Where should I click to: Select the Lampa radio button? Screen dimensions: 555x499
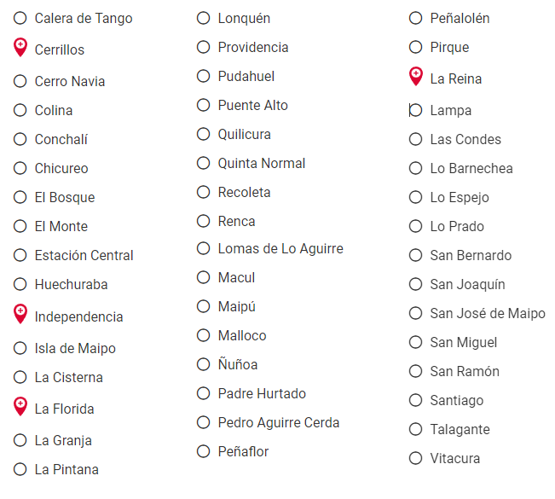pyautogui.click(x=415, y=110)
